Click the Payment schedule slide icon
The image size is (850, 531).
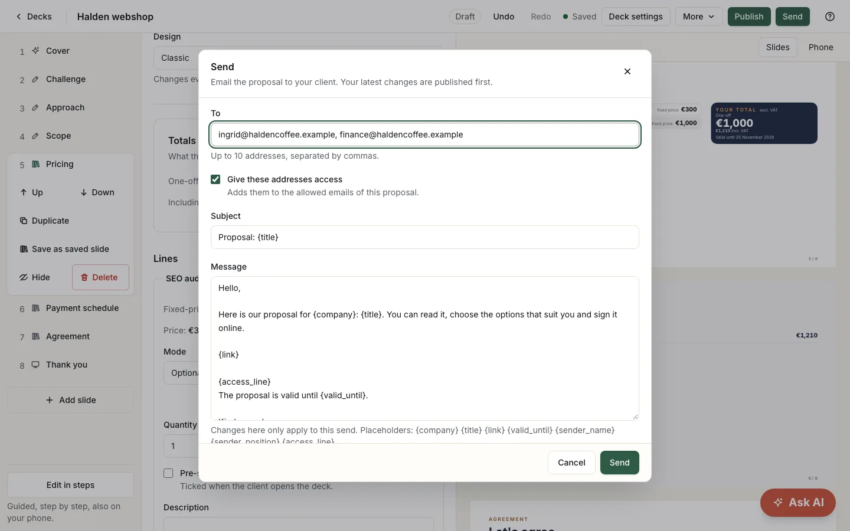tap(35, 308)
